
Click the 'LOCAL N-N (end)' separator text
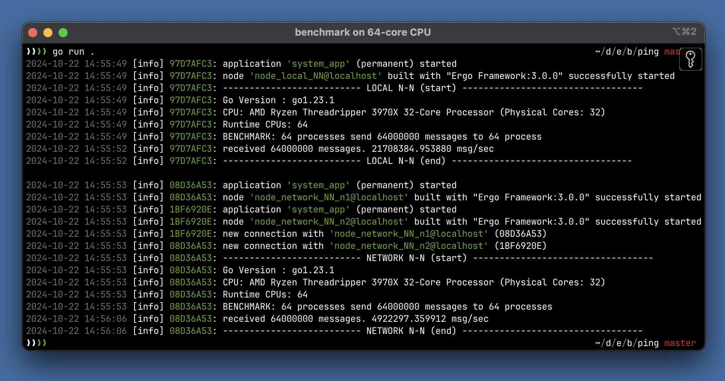point(405,161)
